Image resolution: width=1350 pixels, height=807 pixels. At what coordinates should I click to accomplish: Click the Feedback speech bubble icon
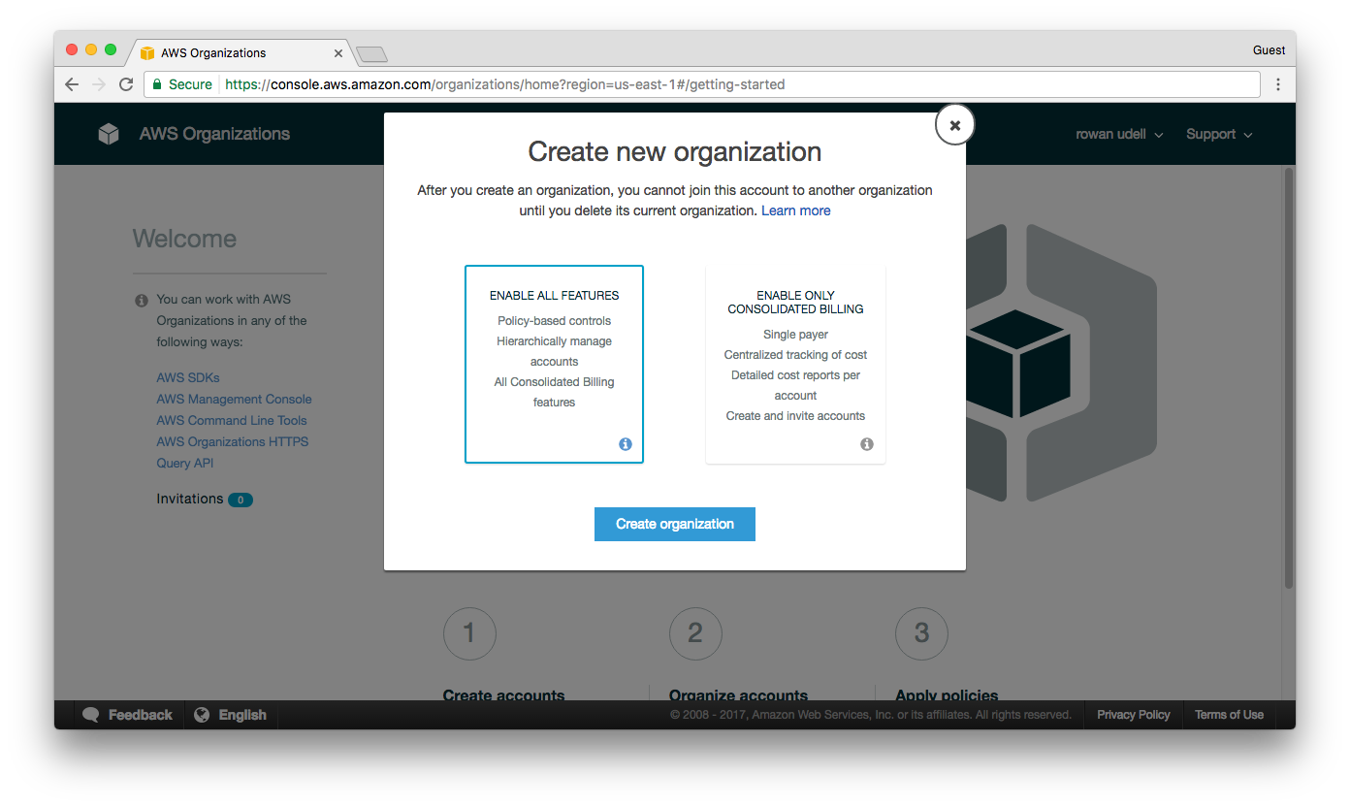tap(91, 715)
